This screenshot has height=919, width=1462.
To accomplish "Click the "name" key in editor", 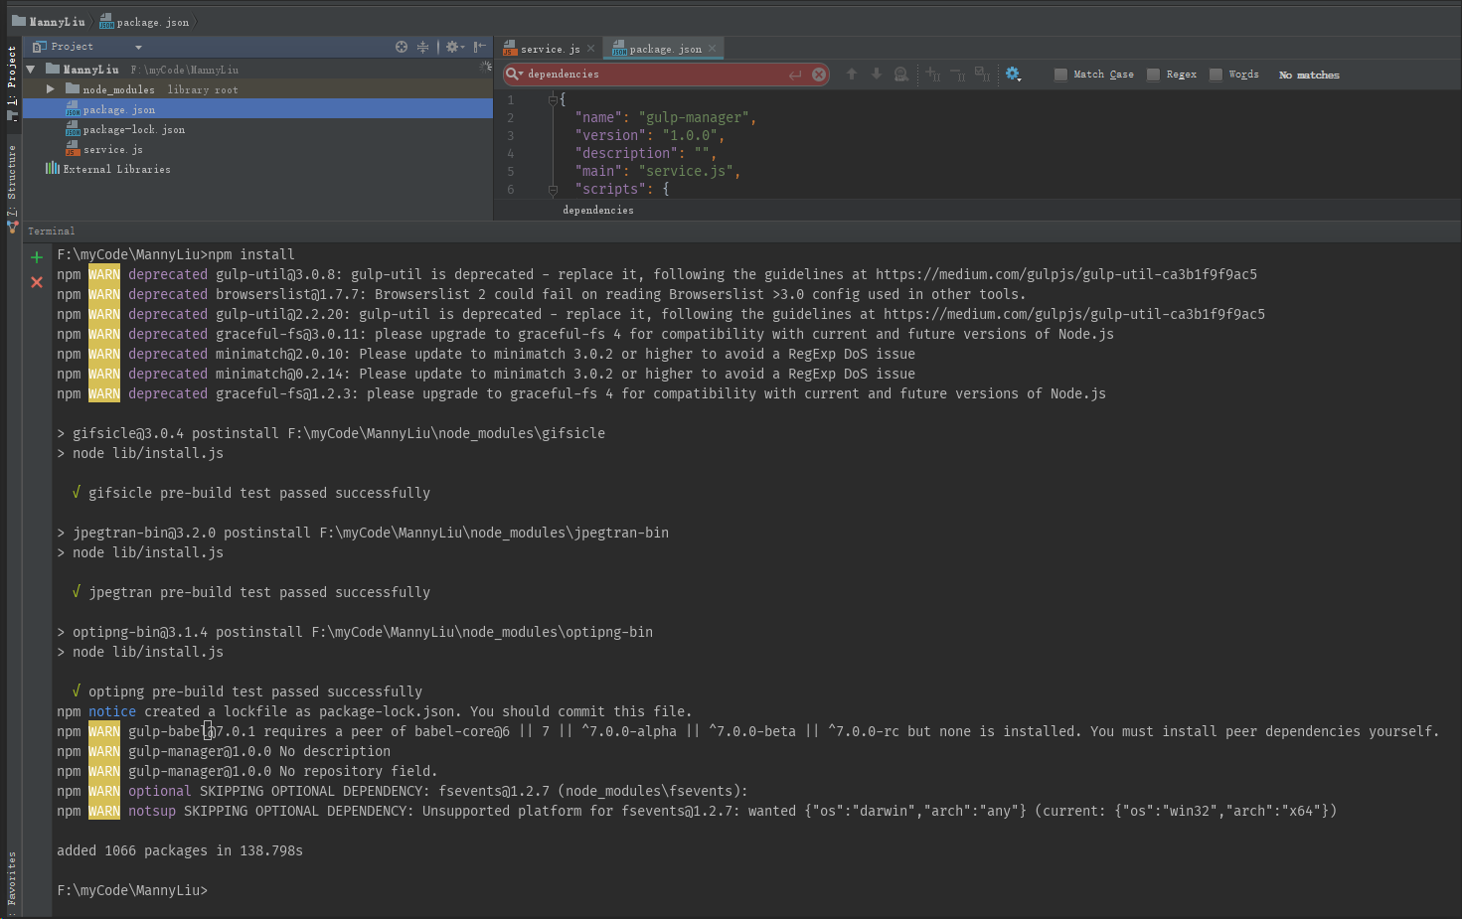I will pyautogui.click(x=598, y=117).
